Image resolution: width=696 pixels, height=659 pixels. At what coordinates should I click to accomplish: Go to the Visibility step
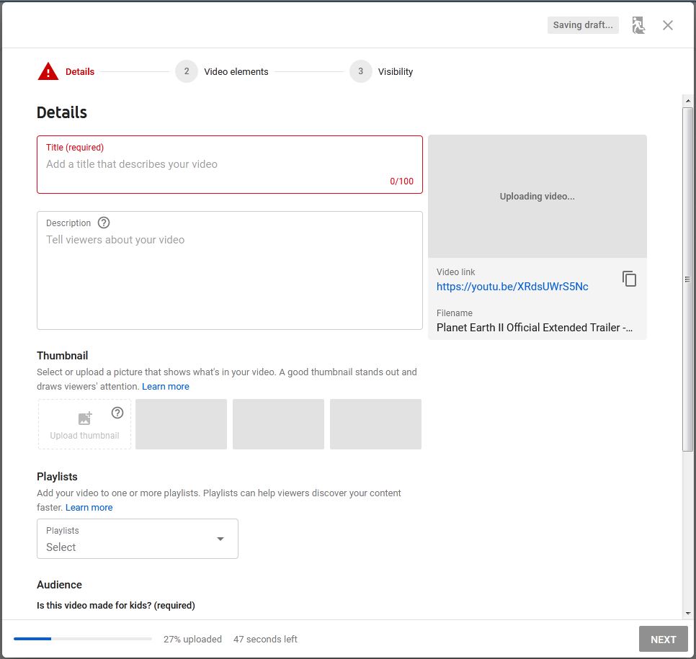[396, 71]
